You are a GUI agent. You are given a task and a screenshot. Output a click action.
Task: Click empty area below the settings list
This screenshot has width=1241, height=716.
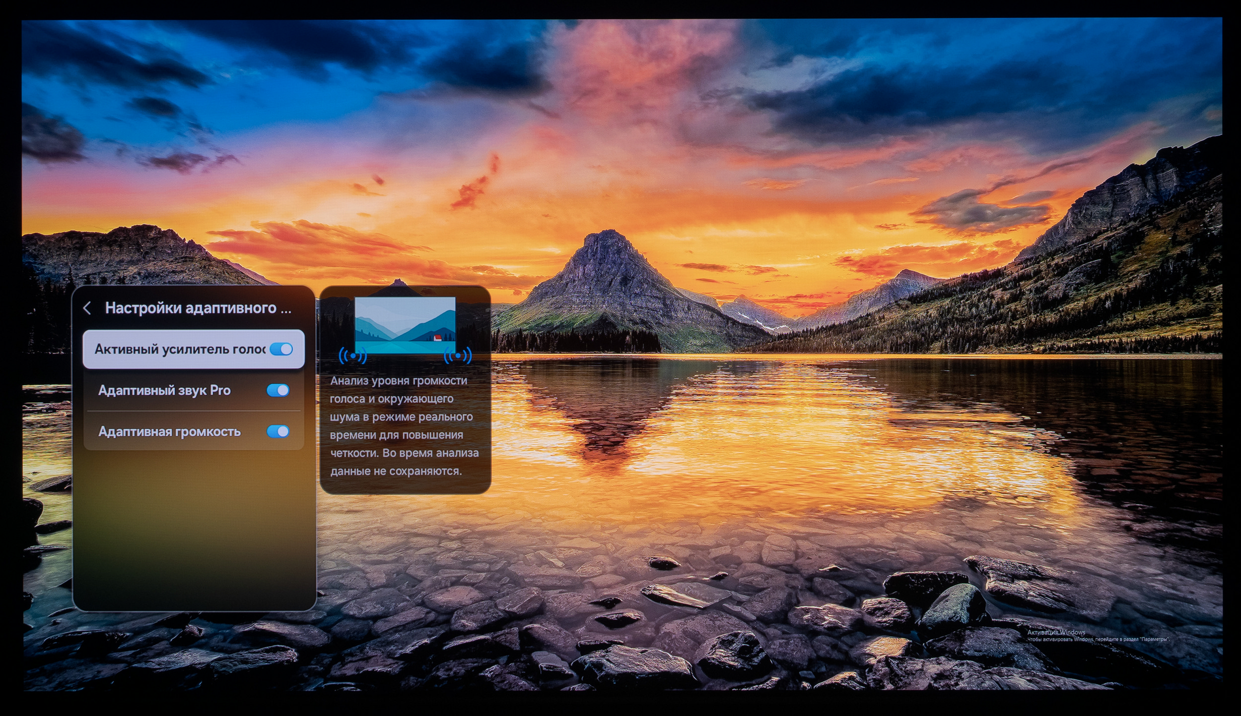coord(194,531)
